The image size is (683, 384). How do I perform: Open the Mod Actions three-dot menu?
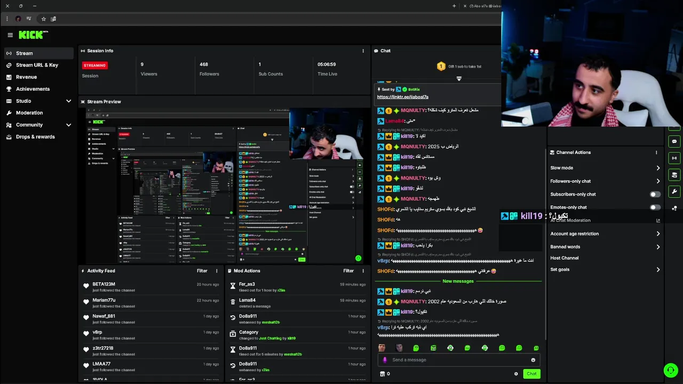point(363,271)
